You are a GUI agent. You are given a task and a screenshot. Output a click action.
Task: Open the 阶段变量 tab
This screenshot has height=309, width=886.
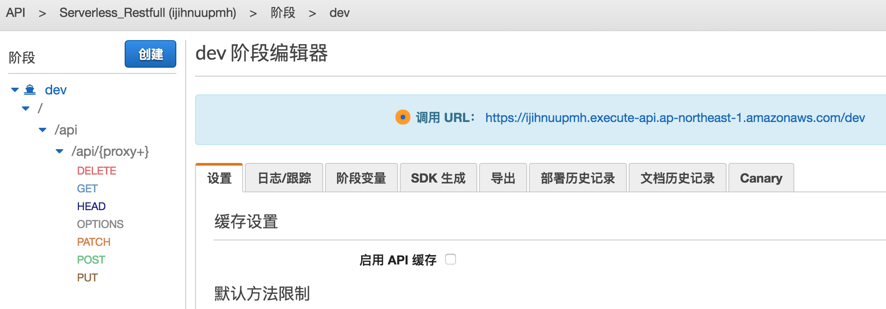[361, 178]
